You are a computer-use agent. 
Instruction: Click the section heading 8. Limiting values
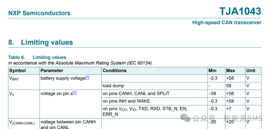point(41,42)
